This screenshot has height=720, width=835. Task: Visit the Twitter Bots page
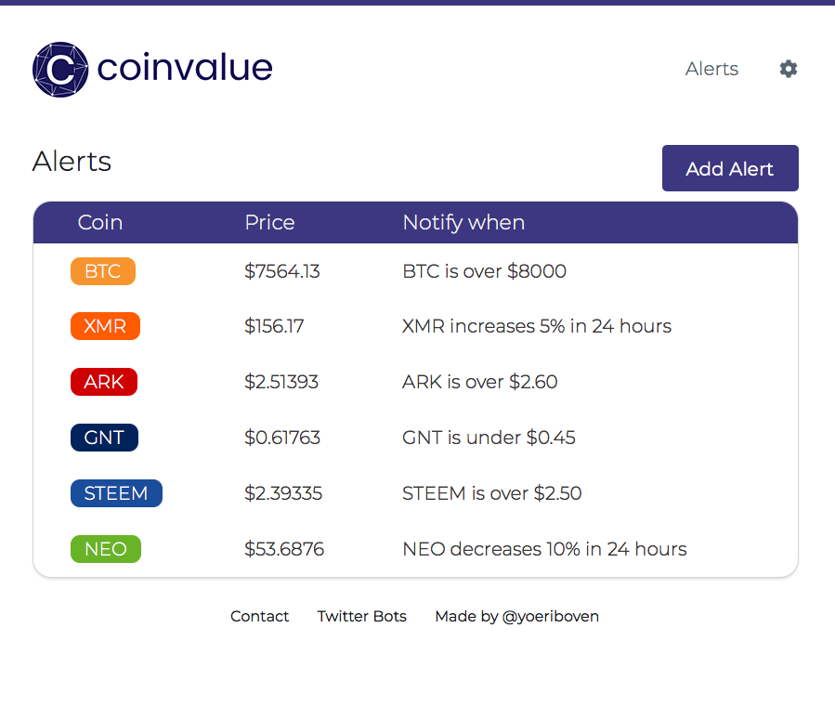pos(361,616)
